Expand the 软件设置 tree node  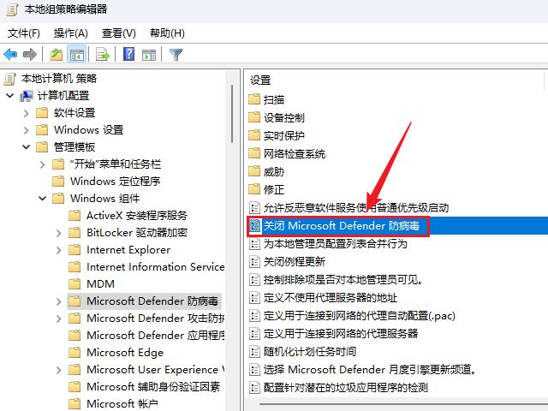[x=27, y=113]
